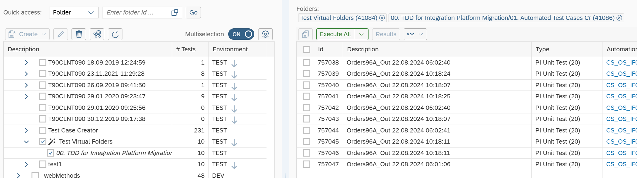Collapse the Test Virtual Folders node
This screenshot has height=178, width=637.
click(x=26, y=142)
